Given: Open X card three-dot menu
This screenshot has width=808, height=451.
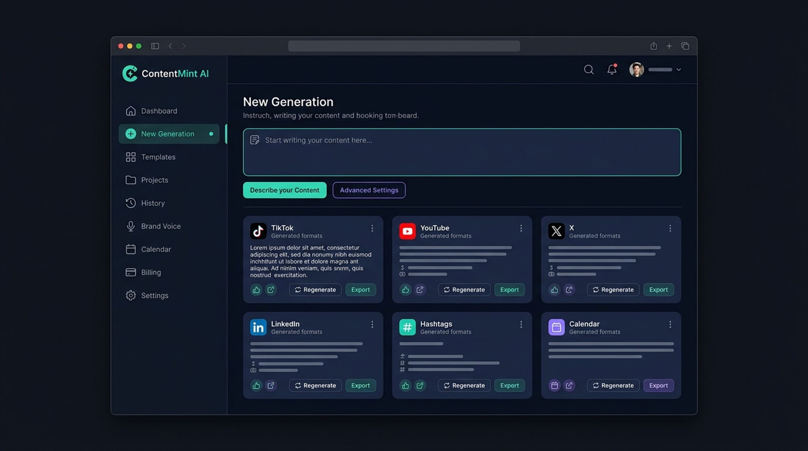Looking at the screenshot, I should click(670, 228).
